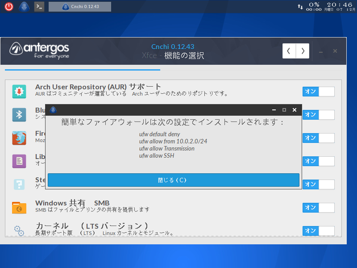This screenshot has width=357, height=268.
Task: Click the red power button in the taskbar
Action: pos(8,6)
